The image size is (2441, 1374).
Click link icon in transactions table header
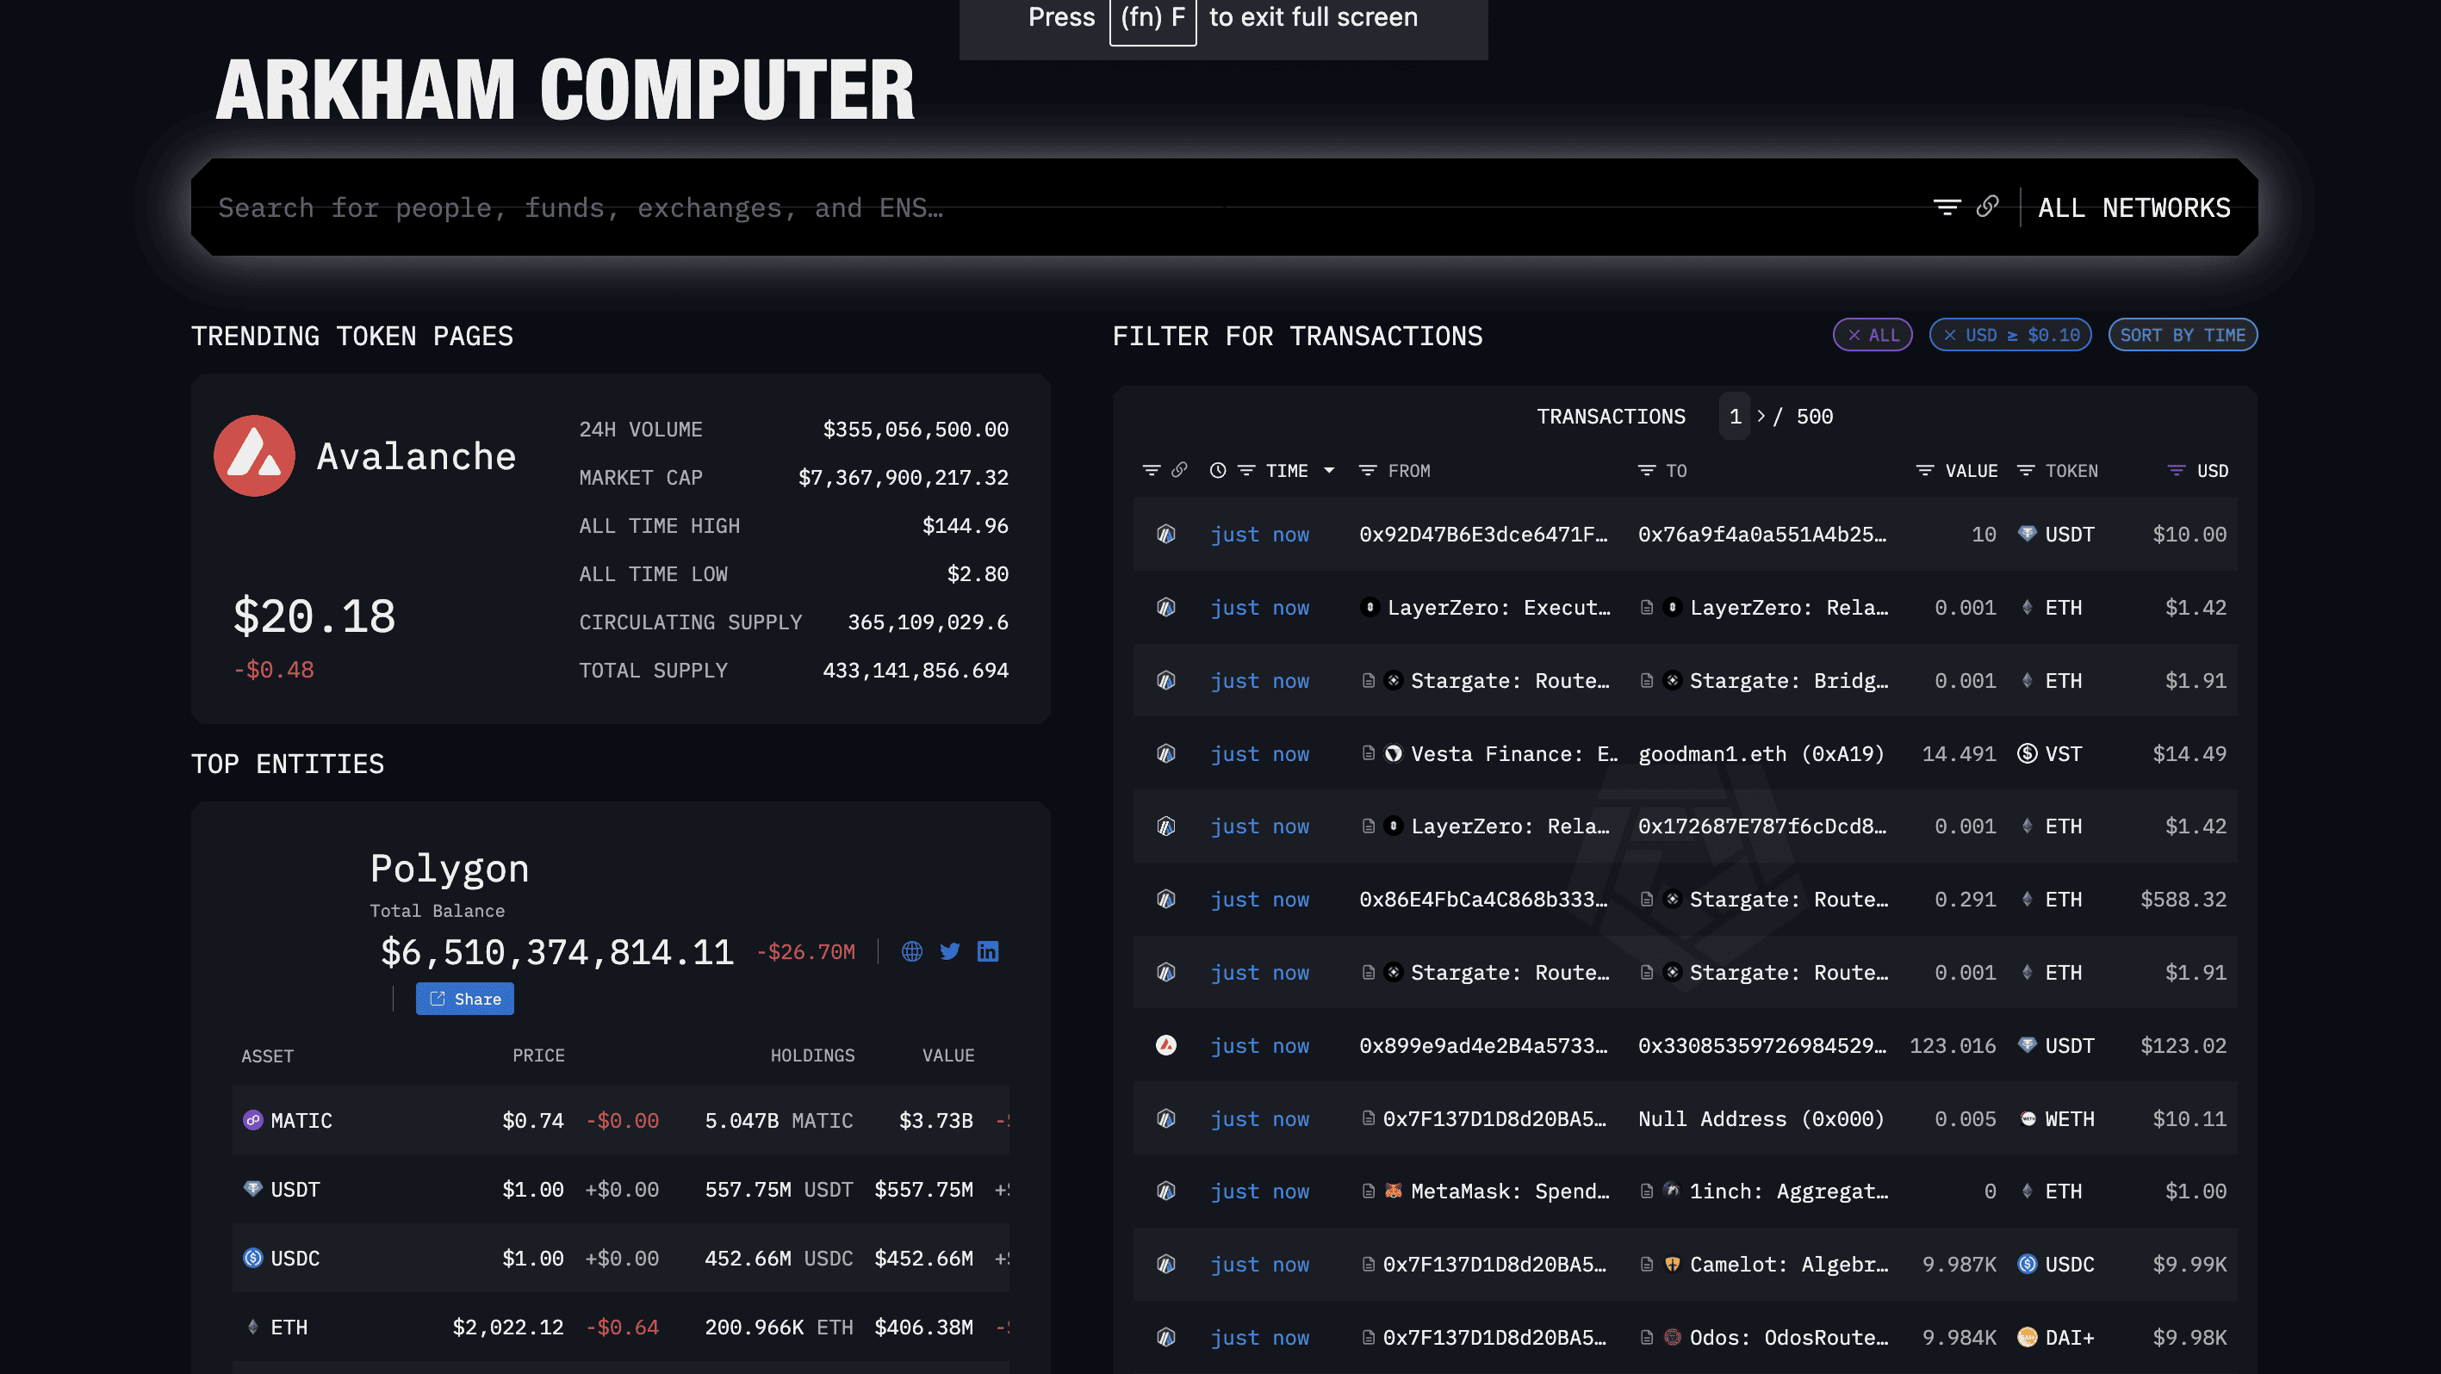[x=1179, y=471]
